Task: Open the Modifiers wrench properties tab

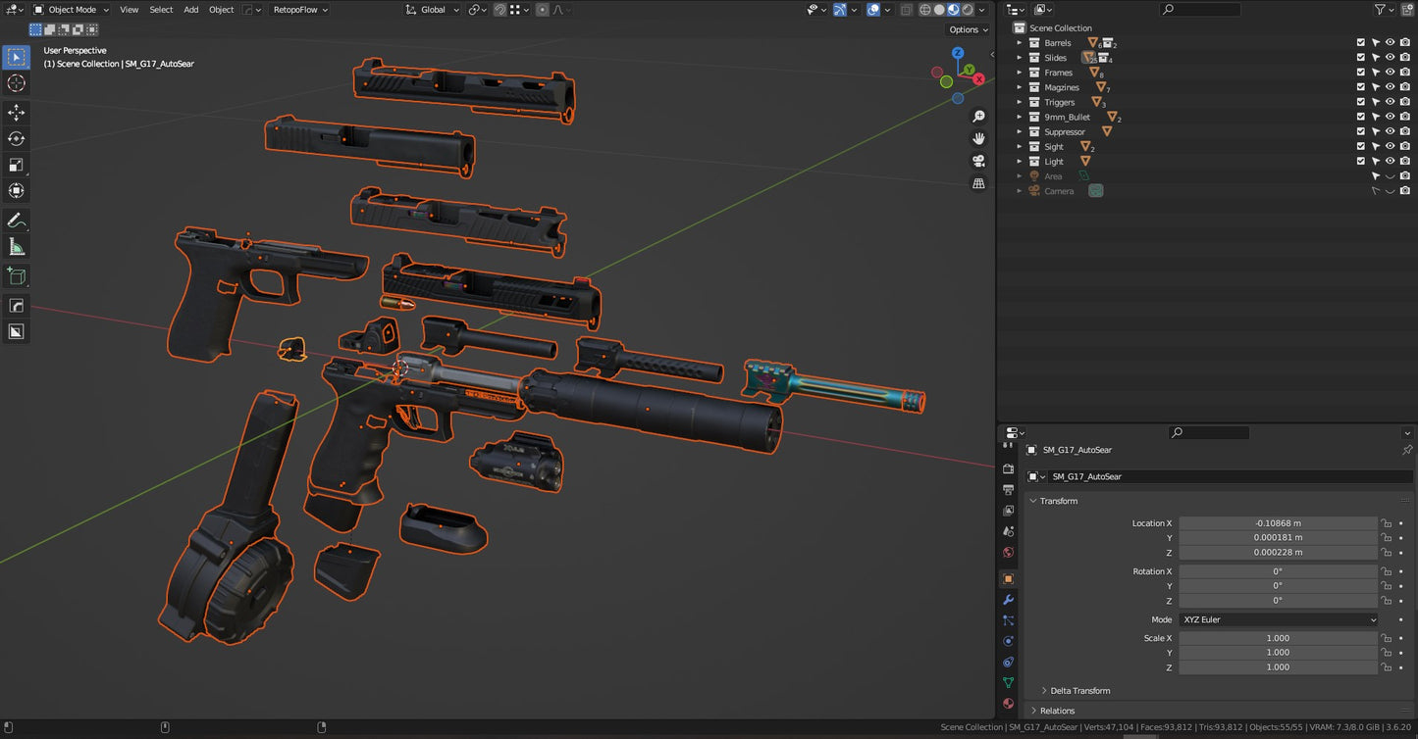Action: [1008, 600]
